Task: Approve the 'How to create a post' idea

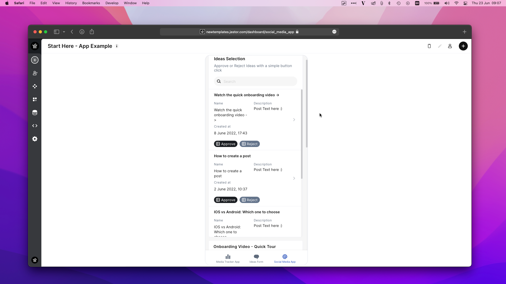Action: [226, 200]
